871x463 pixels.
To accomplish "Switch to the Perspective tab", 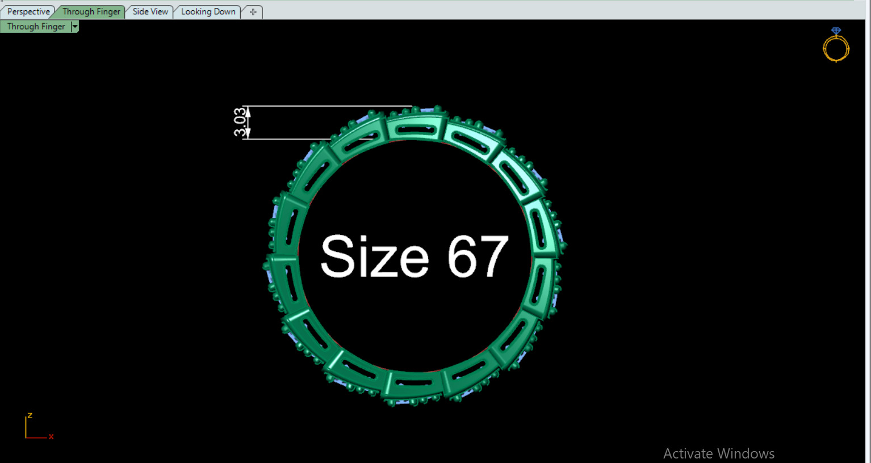I will click(28, 11).
